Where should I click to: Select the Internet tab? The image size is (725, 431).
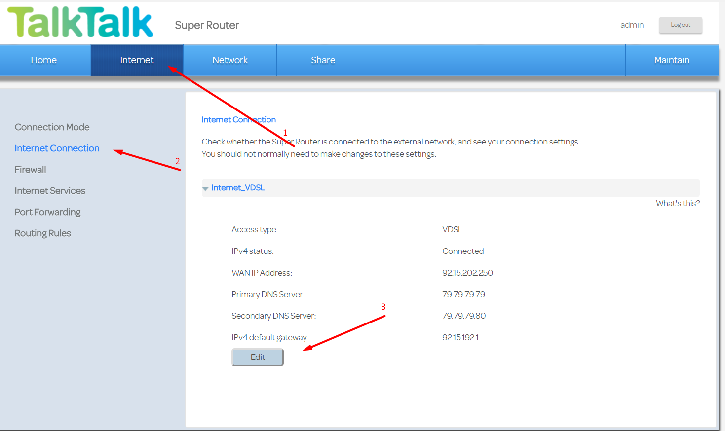pos(137,60)
